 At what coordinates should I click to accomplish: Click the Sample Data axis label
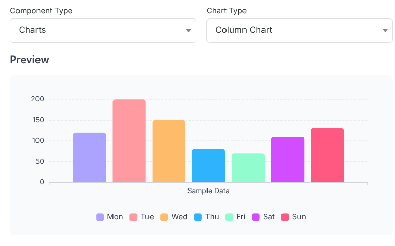coord(209,191)
